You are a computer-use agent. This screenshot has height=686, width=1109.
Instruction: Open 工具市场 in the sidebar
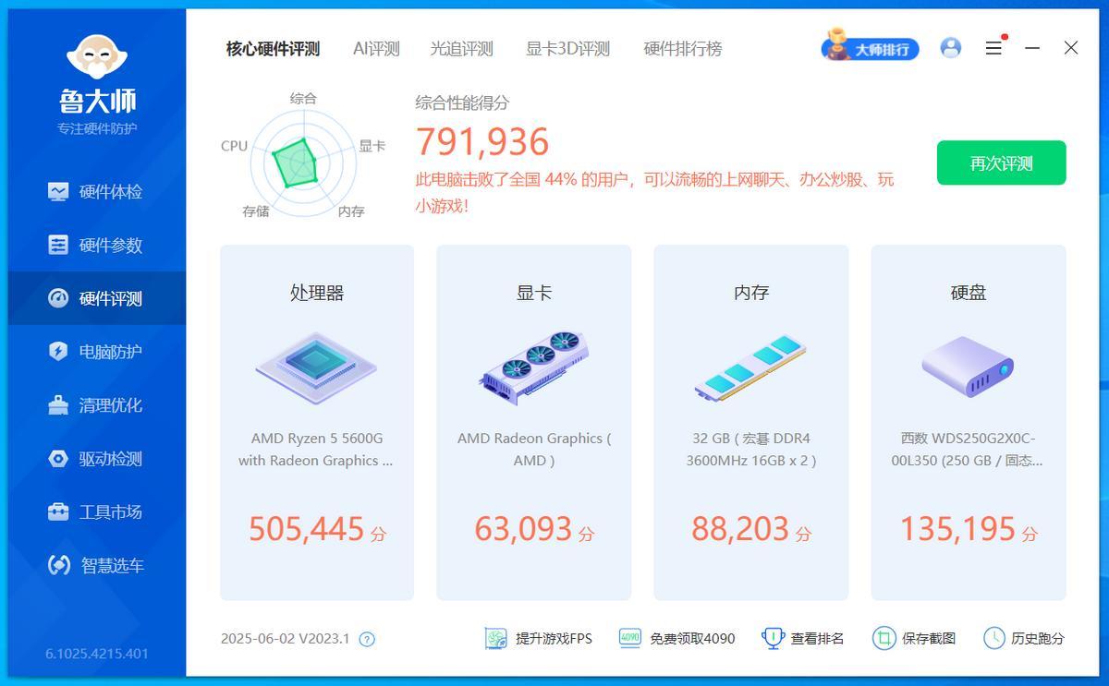(x=96, y=512)
